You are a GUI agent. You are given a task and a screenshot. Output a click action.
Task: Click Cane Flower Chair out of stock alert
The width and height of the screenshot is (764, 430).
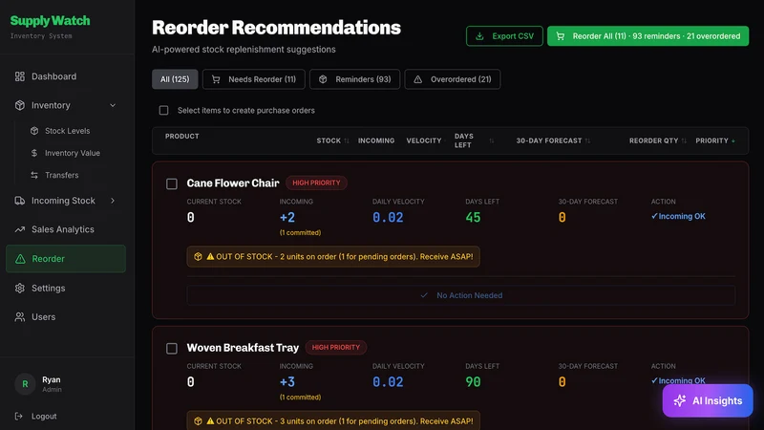[333, 256]
